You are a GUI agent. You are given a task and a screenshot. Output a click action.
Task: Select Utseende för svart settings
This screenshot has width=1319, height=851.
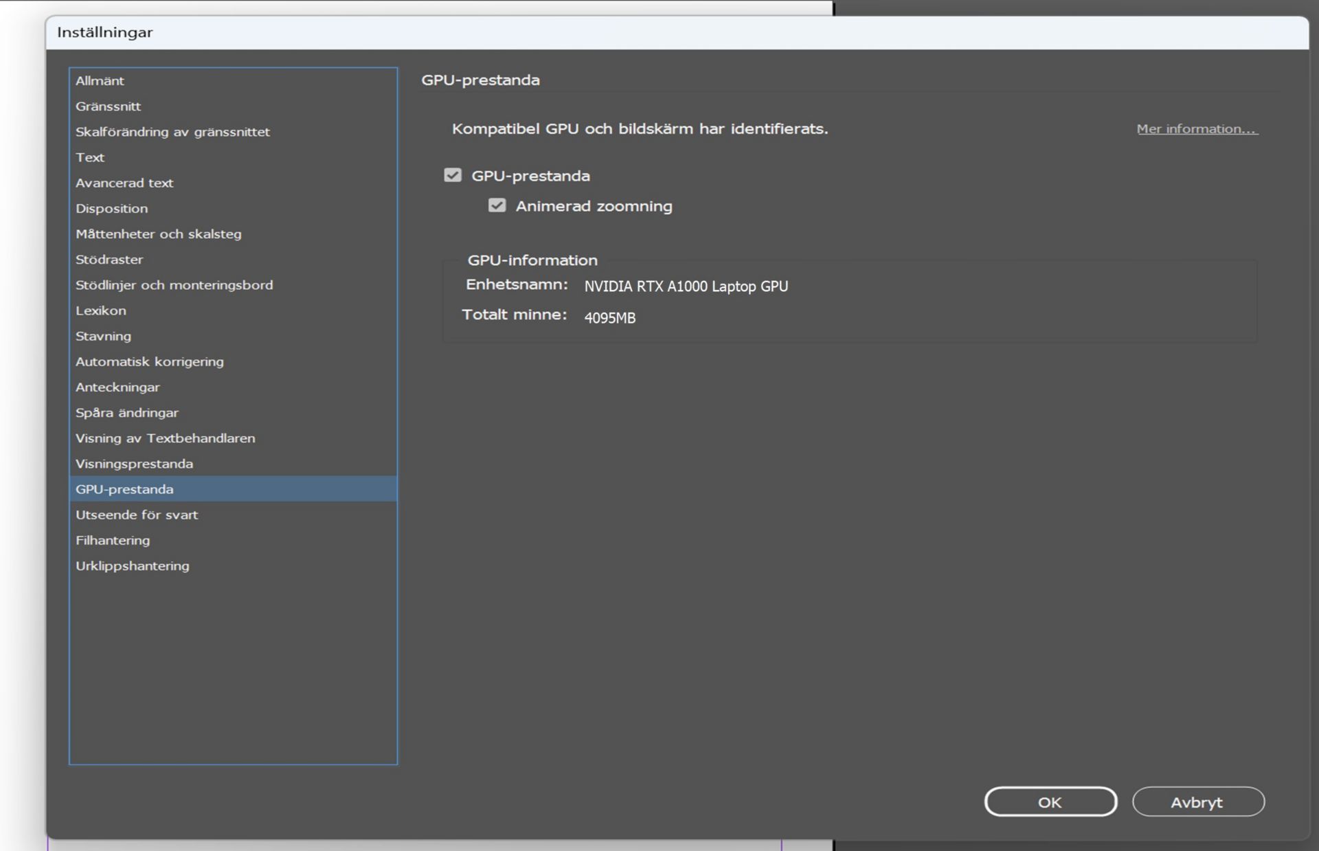coord(137,515)
